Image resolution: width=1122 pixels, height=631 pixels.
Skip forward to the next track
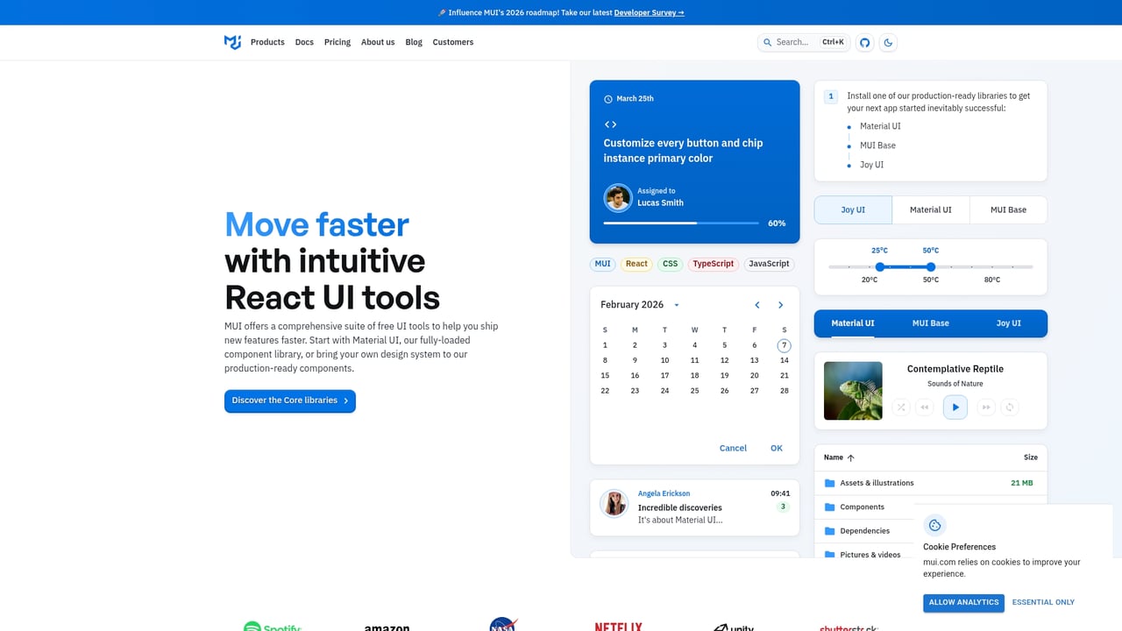(985, 407)
